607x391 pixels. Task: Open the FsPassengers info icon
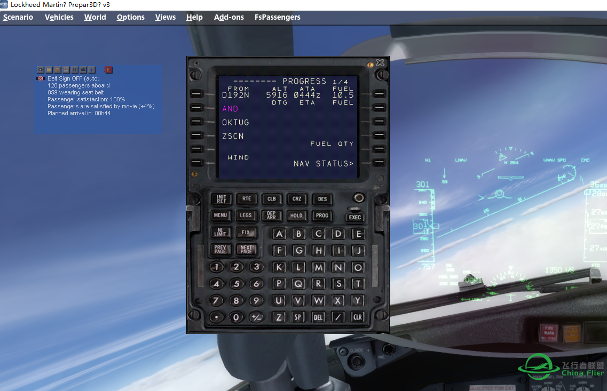point(91,70)
